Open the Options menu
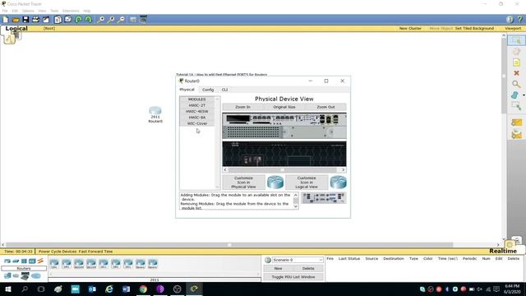The image size is (526, 296). coord(28,11)
